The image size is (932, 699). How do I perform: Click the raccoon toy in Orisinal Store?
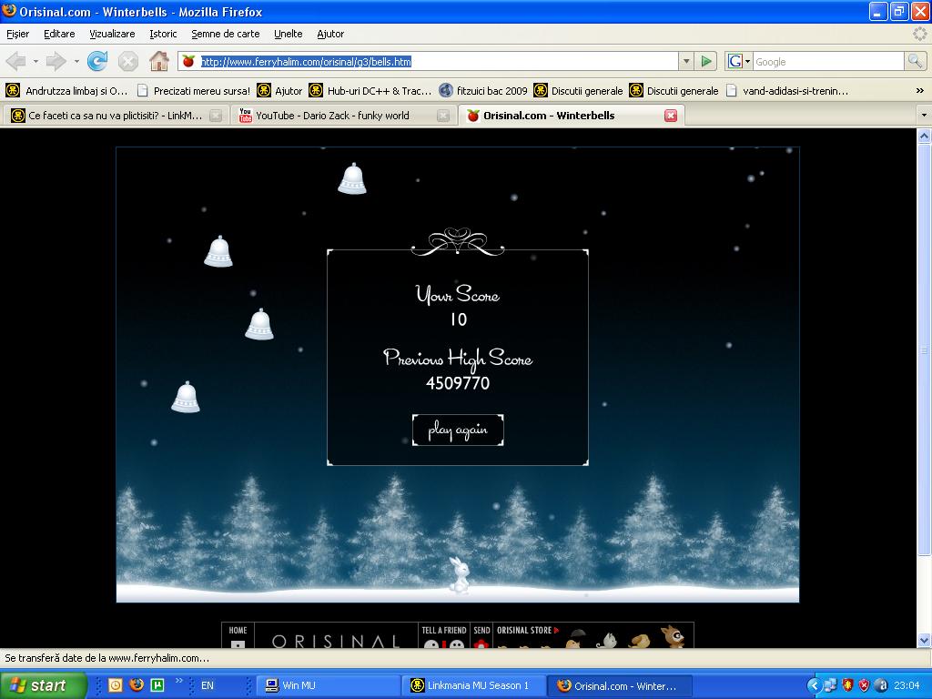click(x=673, y=636)
